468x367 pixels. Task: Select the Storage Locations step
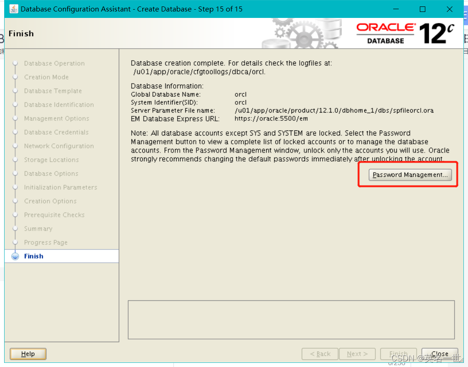click(51, 159)
